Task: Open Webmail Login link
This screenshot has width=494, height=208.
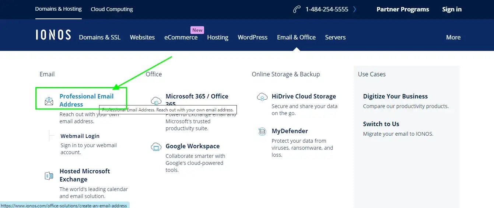Action: (x=80, y=136)
